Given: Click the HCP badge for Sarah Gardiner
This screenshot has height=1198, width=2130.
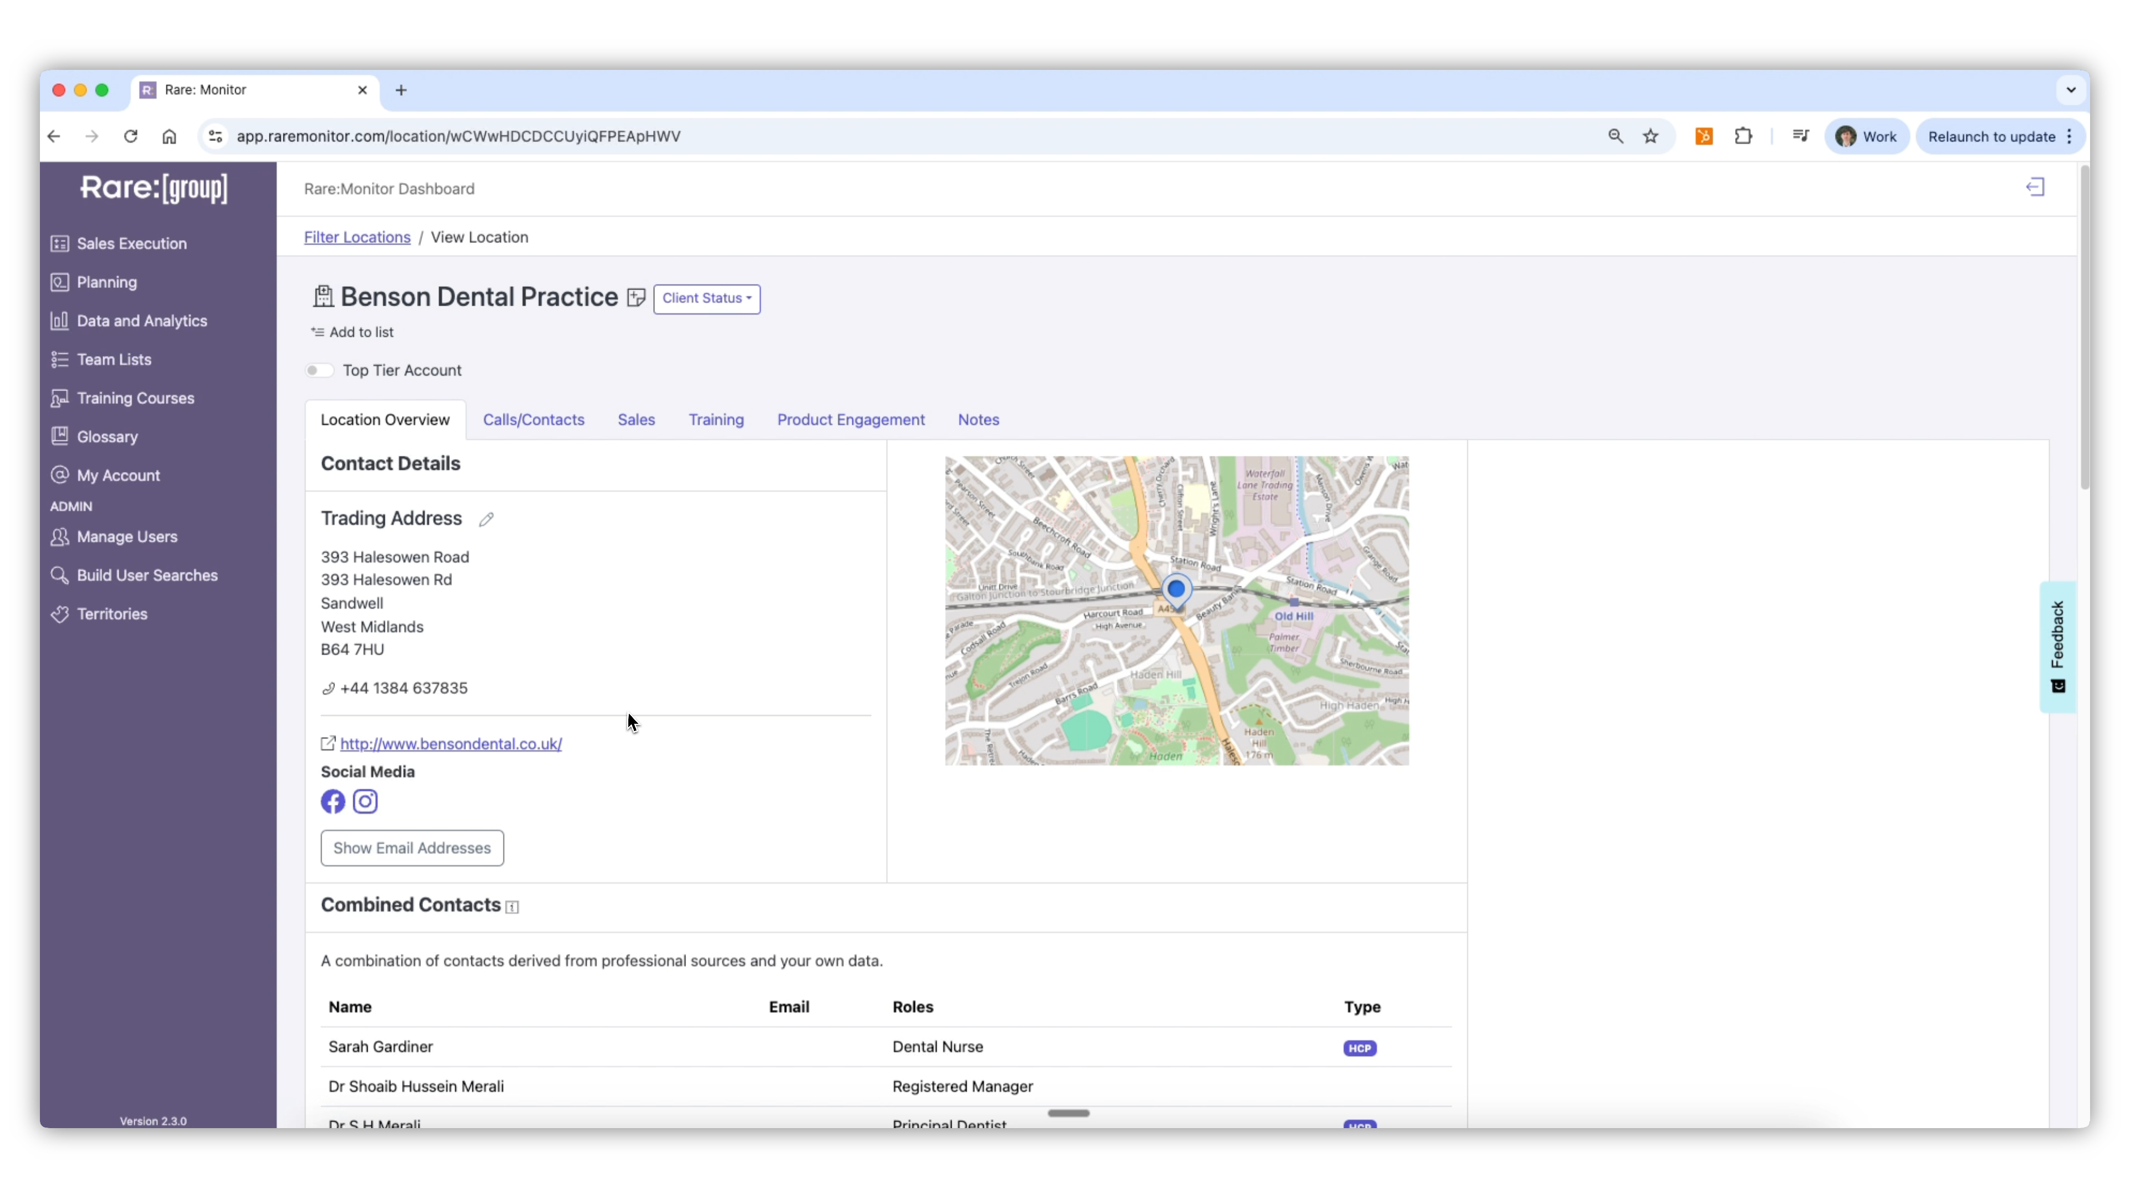Looking at the screenshot, I should [x=1359, y=1048].
